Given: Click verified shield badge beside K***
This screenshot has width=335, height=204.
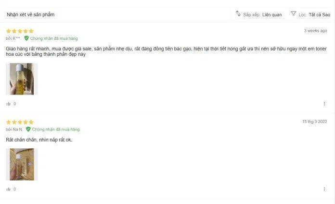Looking at the screenshot, I should [x=26, y=38].
